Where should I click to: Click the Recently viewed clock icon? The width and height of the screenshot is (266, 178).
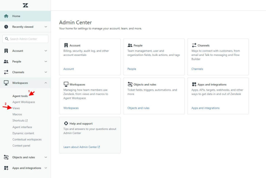(x=6, y=27)
